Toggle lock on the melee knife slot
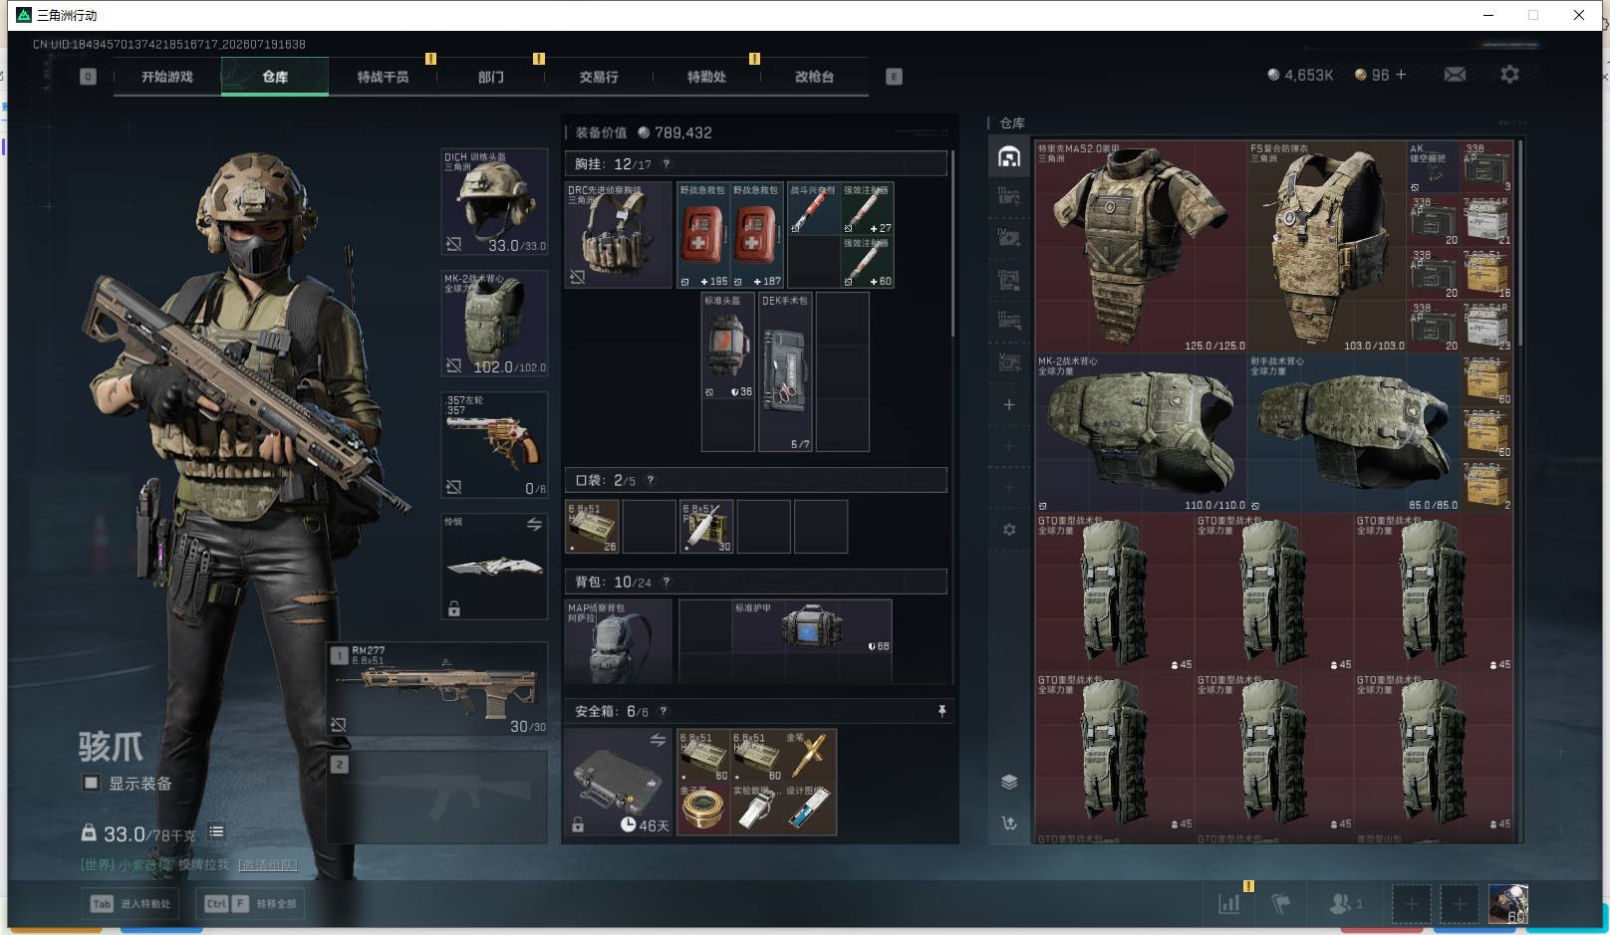1610x935 pixels. click(x=454, y=608)
